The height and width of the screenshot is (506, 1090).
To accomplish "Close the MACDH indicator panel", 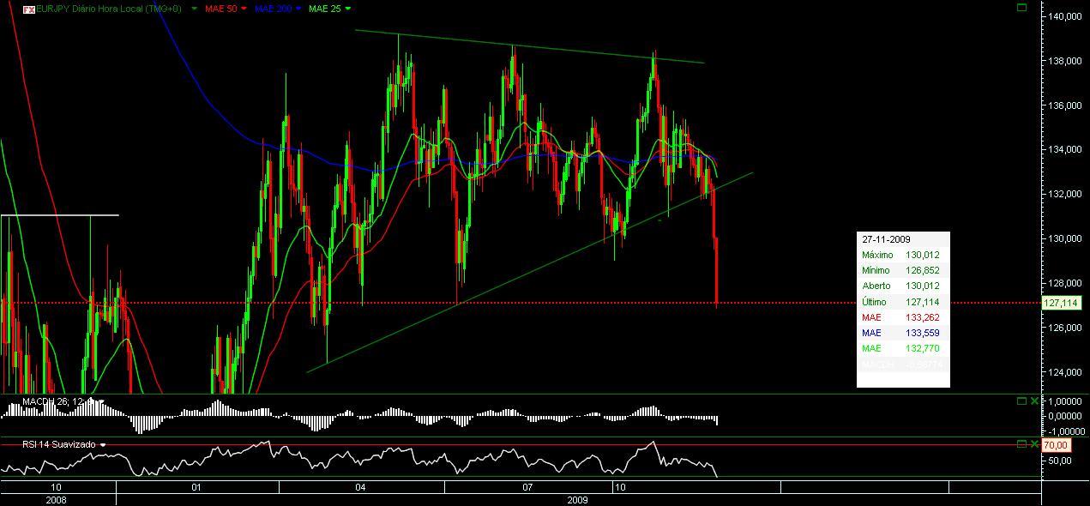I will coord(1033,401).
